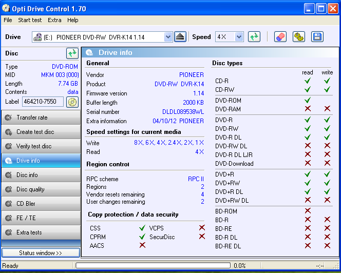The width and height of the screenshot is (341, 273).
Task: Open the Drive selection dropdown arrow
Action: pos(168,37)
